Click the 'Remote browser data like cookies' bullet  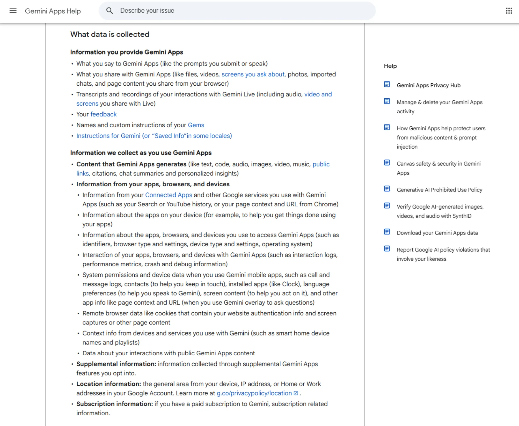click(209, 318)
